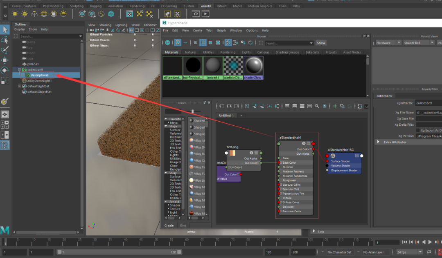Image resolution: width=442 pixels, height=258 pixels.
Task: Click the Show button in browser
Action: click(321, 43)
